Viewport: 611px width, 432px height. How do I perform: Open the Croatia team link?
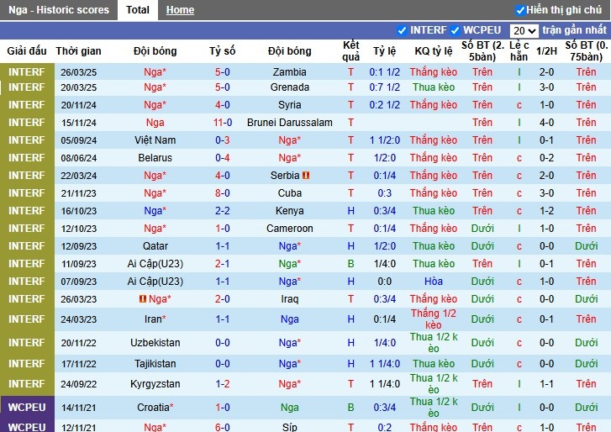pyautogui.click(x=155, y=408)
